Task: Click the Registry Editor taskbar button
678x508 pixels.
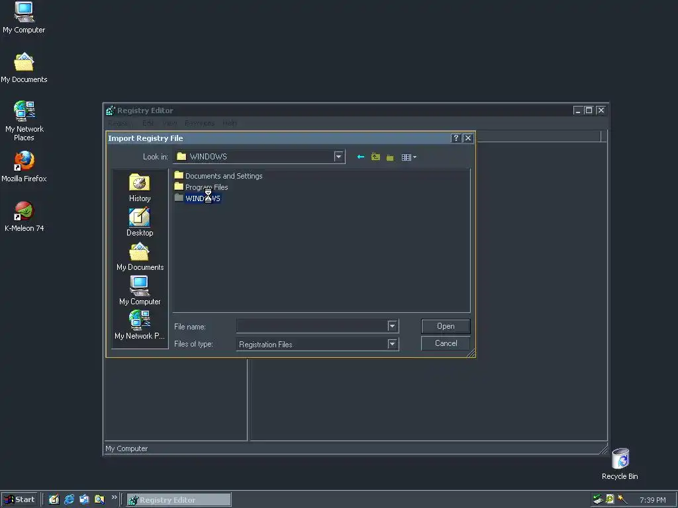Action: 179,500
